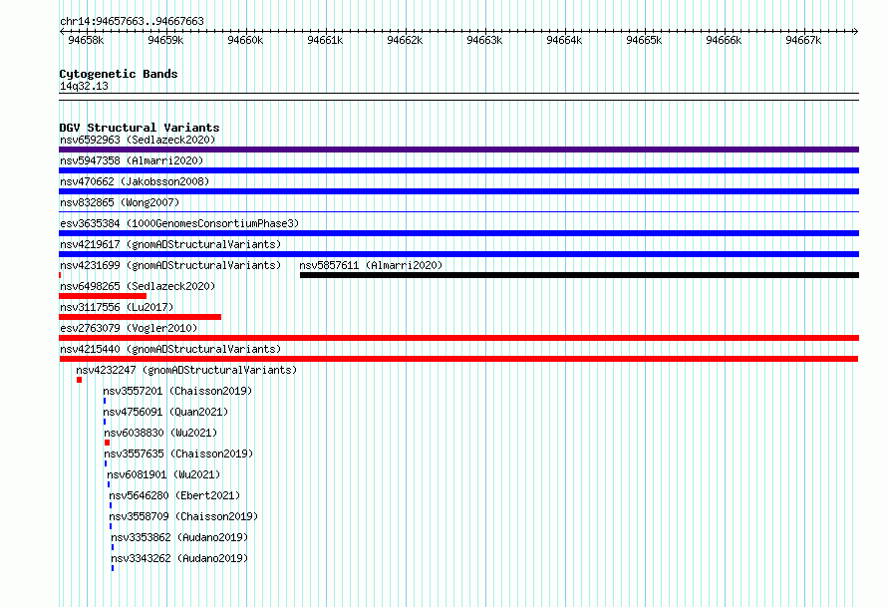Viewport: 887px width, 607px height.
Task: Open nsv6498265 (Sedlazeck2020) variant label
Action: click(138, 286)
